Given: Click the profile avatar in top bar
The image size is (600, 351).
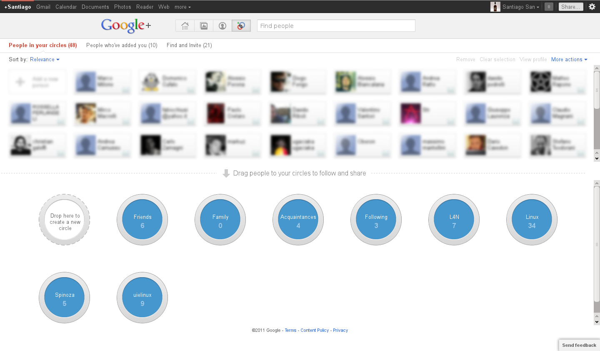Looking at the screenshot, I should (x=495, y=7).
